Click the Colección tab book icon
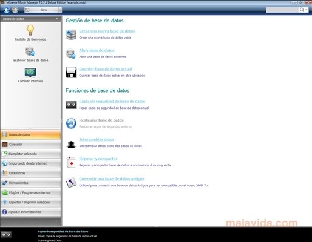The image size is (312, 242). [5, 145]
